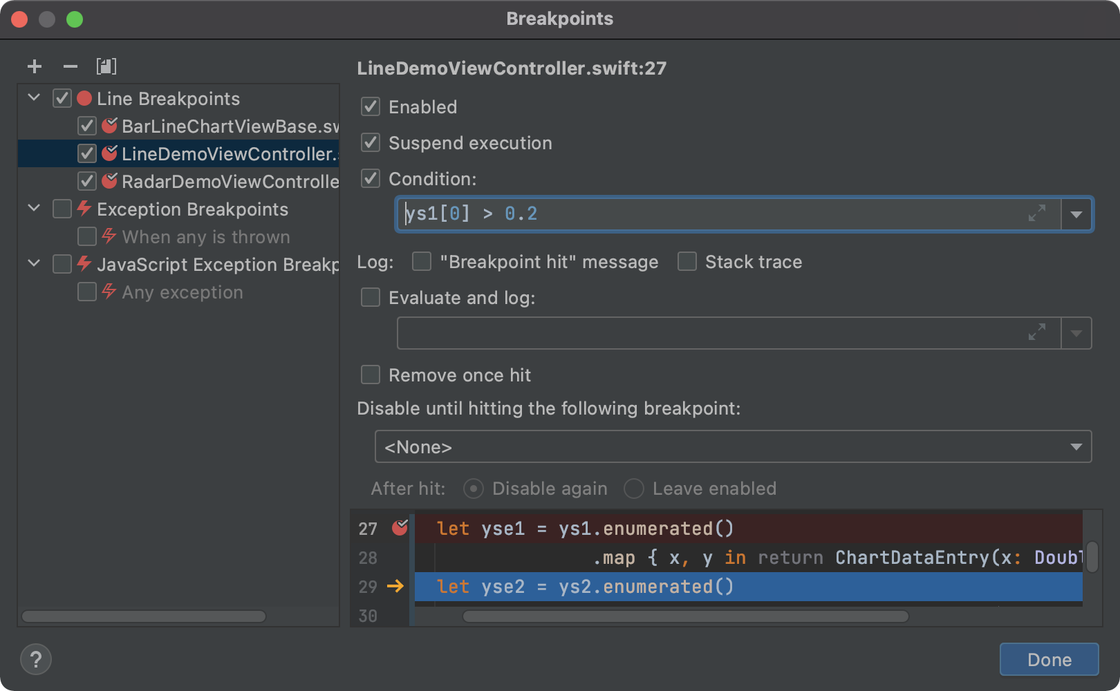Expand the Evaluate and log editor icon
Image resolution: width=1120 pixels, height=691 pixels.
[x=1036, y=333]
